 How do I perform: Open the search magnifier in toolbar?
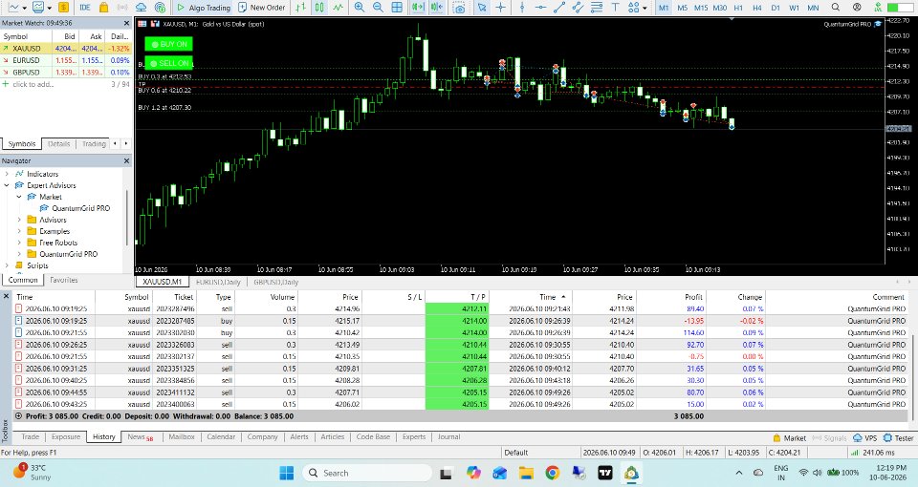coord(836,8)
